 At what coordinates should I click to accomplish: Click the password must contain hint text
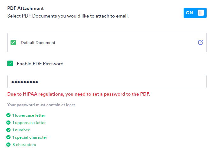[x=41, y=105]
